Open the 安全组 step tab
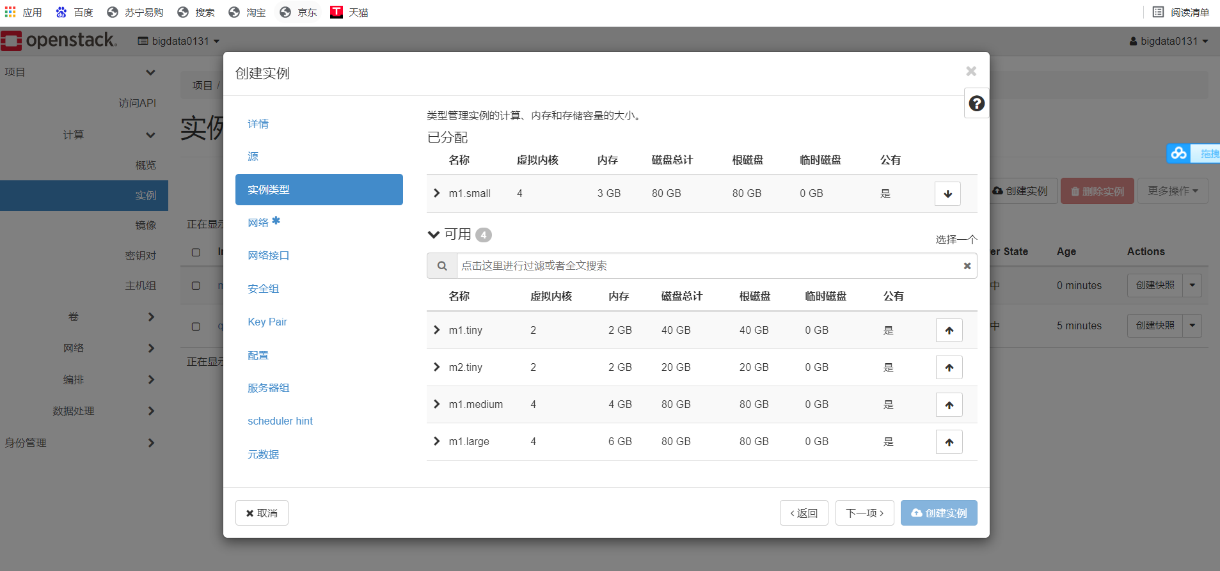1220x571 pixels. (x=264, y=289)
